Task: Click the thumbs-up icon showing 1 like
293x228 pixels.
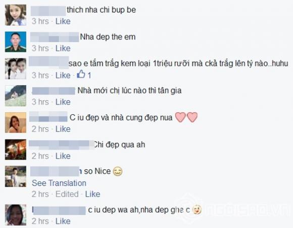Action: pyautogui.click(x=81, y=74)
